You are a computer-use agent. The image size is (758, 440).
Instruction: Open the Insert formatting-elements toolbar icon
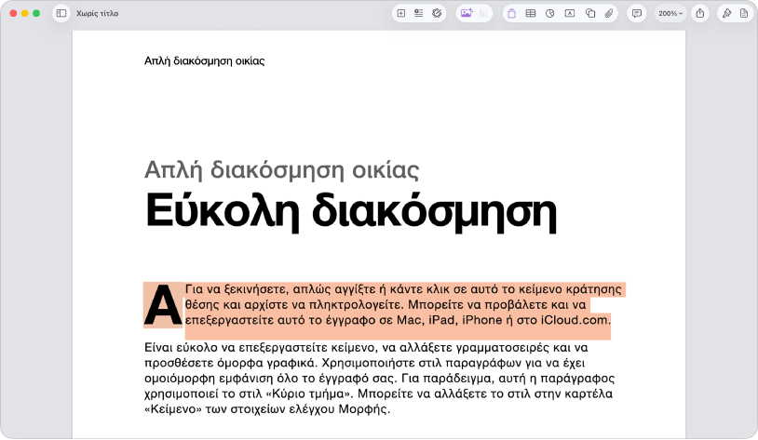[x=419, y=14]
